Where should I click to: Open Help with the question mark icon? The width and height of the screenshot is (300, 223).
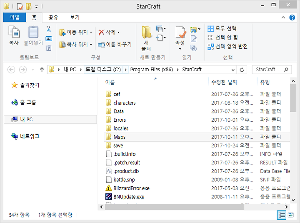coord(292,18)
